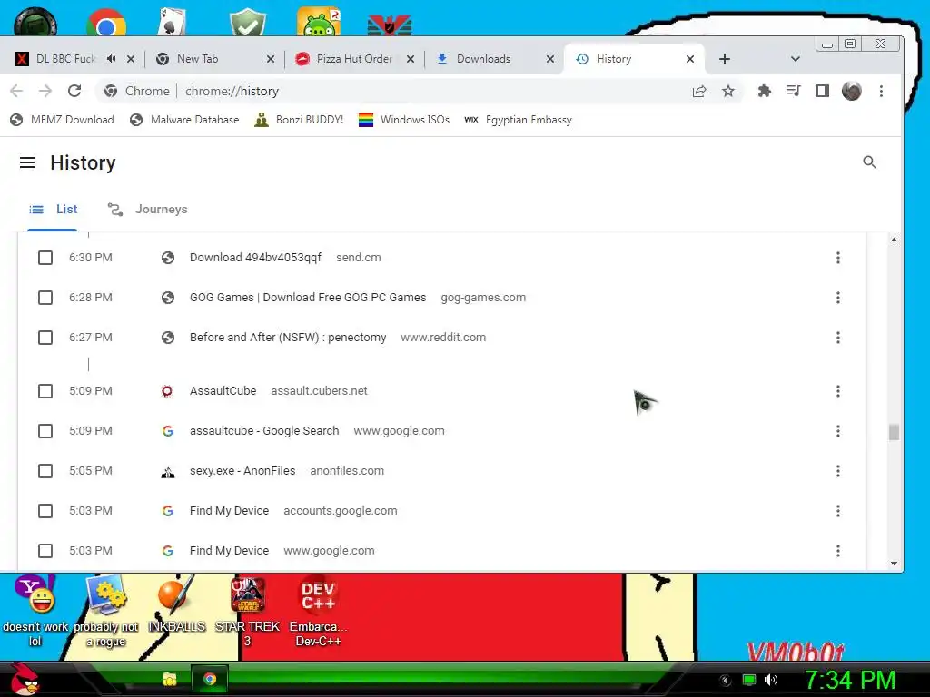Close the Downloads tab
Viewport: 930px width, 697px height.
[x=549, y=59]
